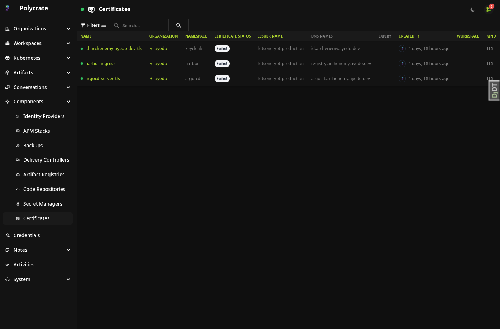The height and width of the screenshot is (329, 500).
Task: Click the Credentials sidebar icon
Action: tap(8, 235)
